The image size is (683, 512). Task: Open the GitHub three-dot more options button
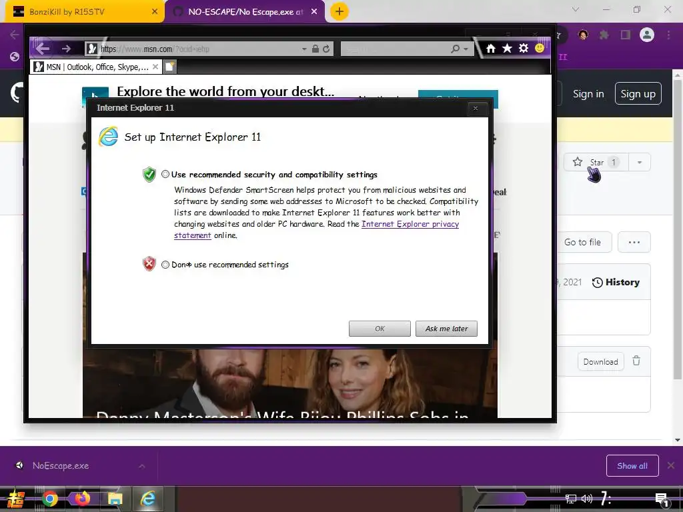point(634,242)
